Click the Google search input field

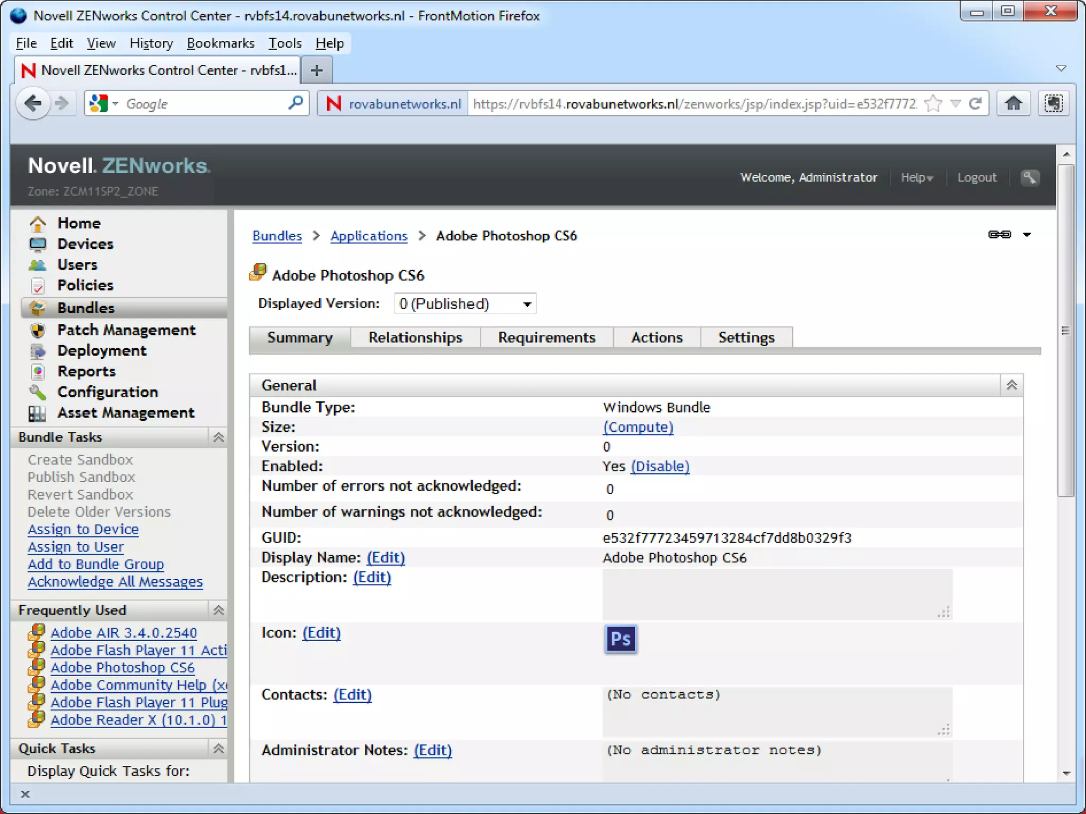pyautogui.click(x=204, y=104)
